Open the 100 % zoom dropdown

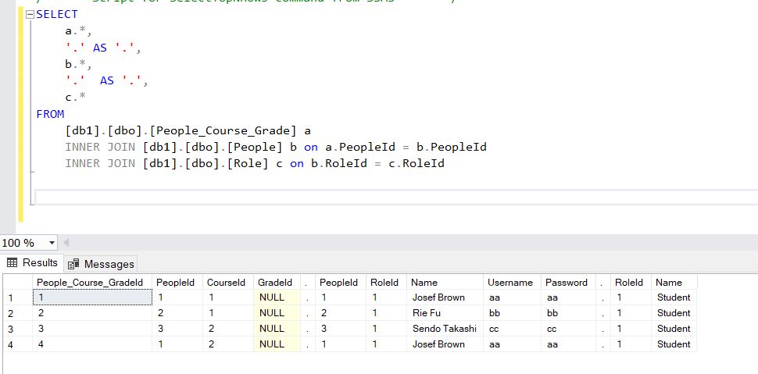52,243
